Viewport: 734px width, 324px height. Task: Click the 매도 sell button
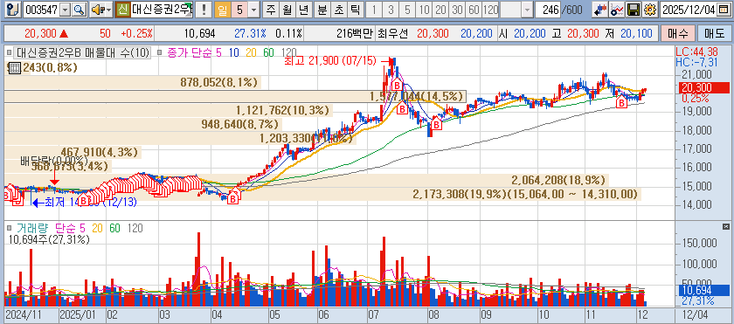click(x=715, y=33)
